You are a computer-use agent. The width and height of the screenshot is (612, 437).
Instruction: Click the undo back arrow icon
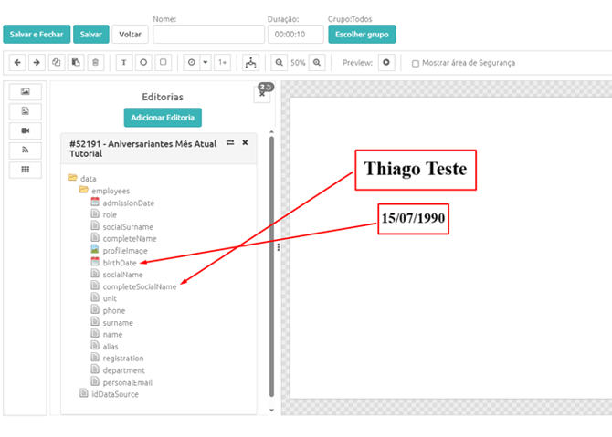pos(17,62)
